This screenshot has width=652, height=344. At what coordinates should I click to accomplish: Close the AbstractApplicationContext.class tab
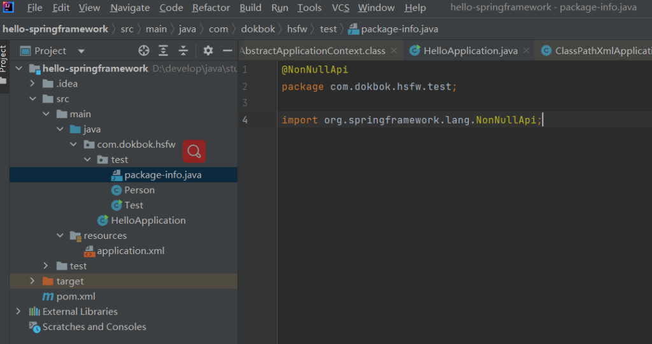pyautogui.click(x=393, y=50)
